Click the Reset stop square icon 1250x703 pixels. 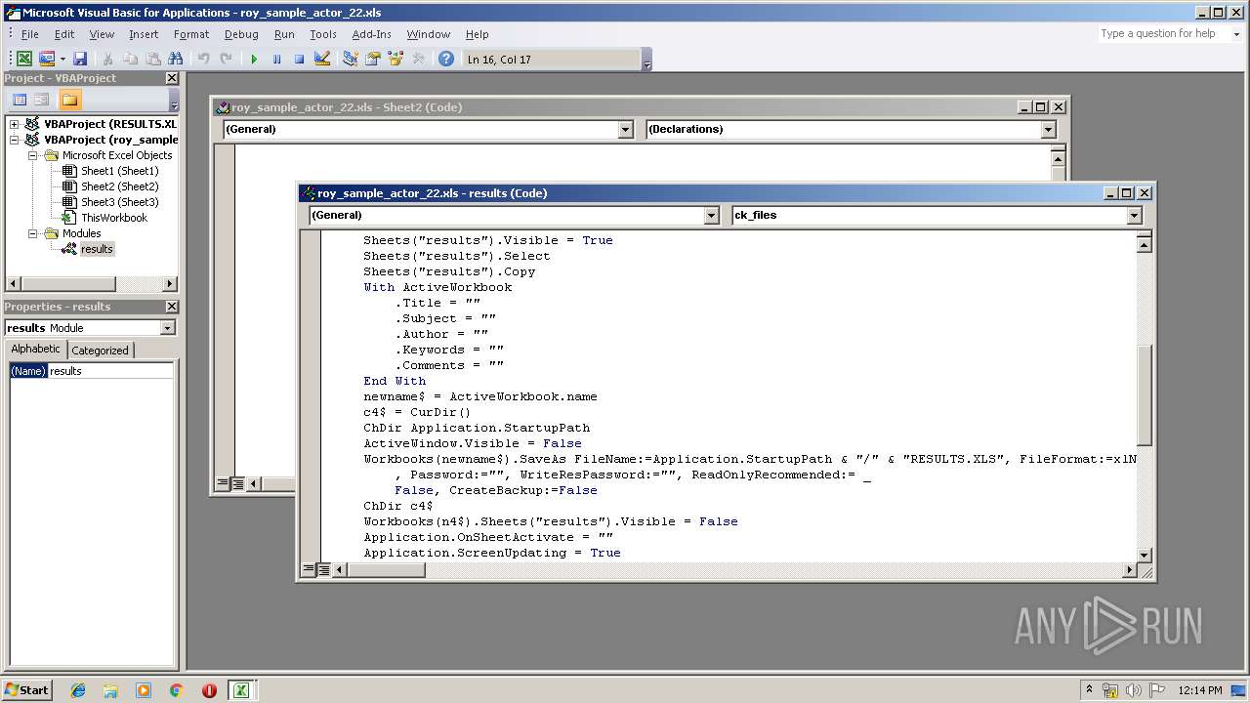click(299, 59)
